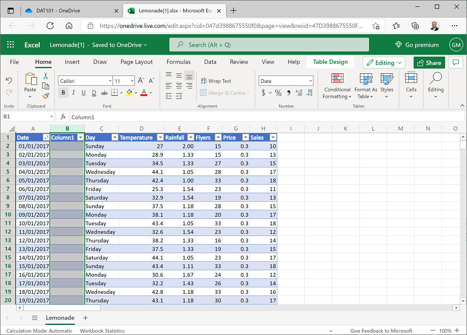
Task: Apply italic formatting
Action: (x=73, y=93)
